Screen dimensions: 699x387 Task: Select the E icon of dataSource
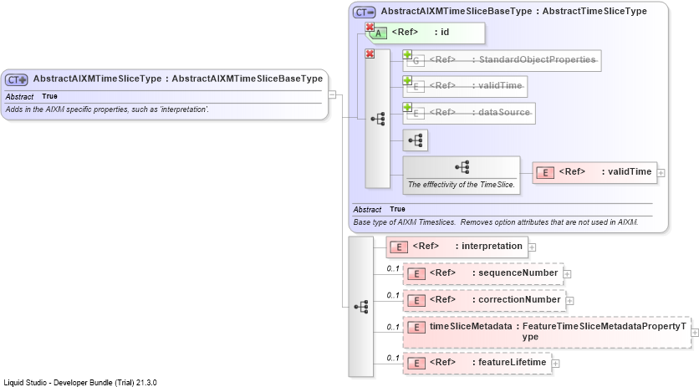416,114
